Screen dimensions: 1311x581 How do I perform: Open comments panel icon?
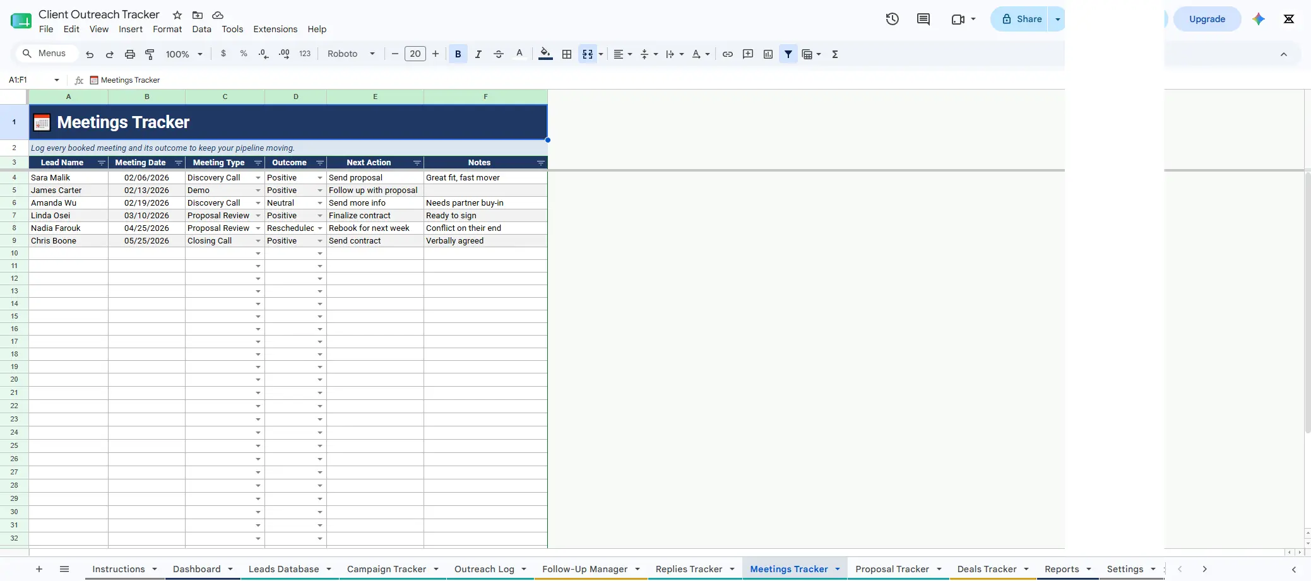[923, 19]
